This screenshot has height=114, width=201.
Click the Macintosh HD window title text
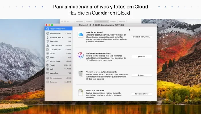coord(102,25)
